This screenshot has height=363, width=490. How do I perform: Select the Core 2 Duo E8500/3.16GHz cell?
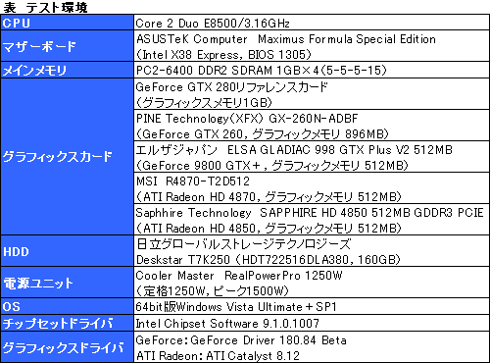pos(312,23)
